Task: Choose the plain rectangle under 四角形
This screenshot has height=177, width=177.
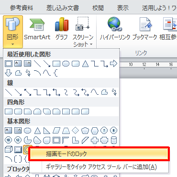Action: coord(9,111)
